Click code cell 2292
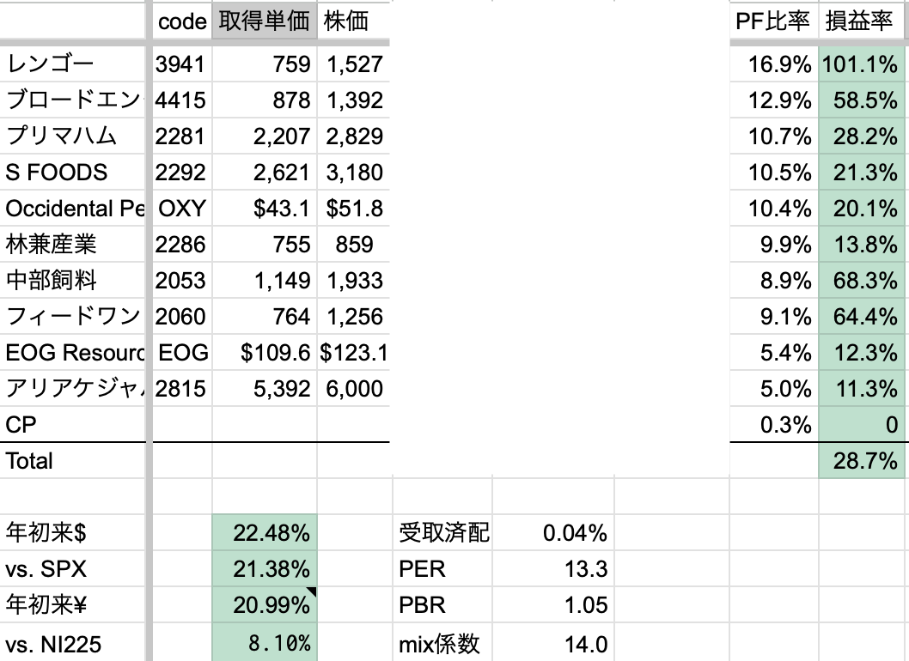909x661 pixels. 182,172
